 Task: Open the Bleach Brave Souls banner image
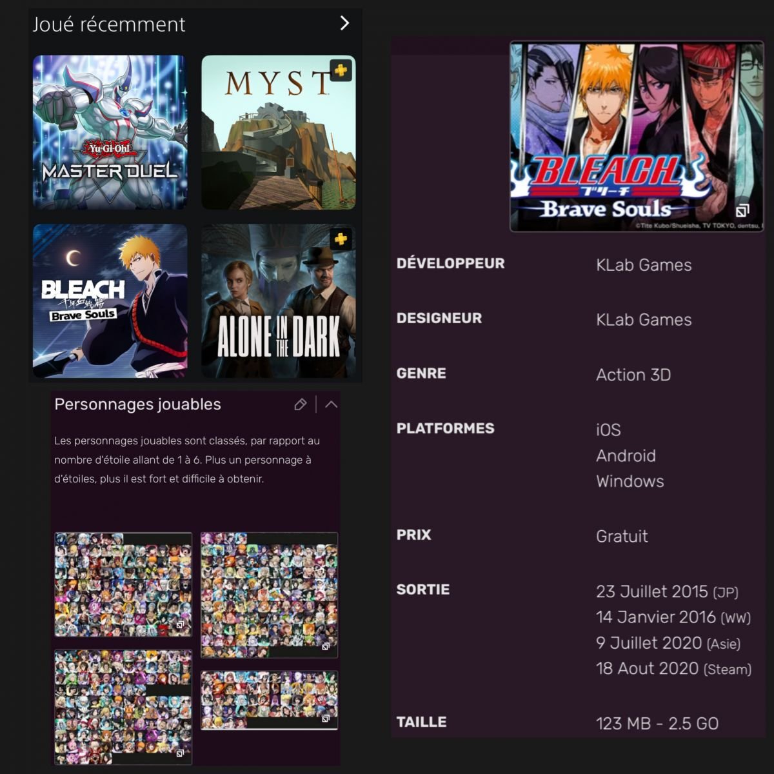pyautogui.click(x=637, y=137)
